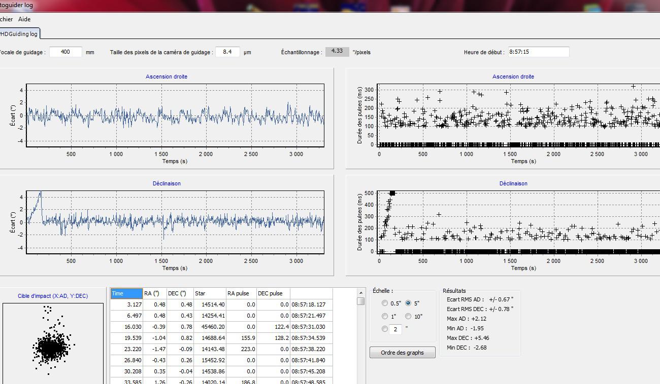Screen dimensions: 660x384
Task: Click the guiding focal length field
Action: [x=65, y=52]
